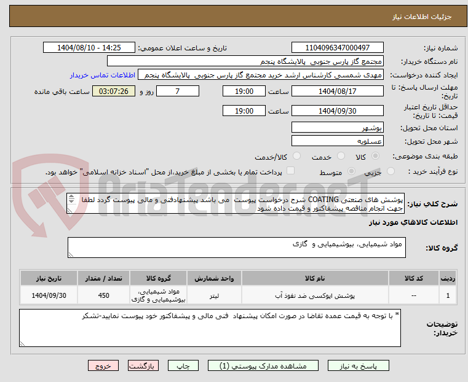Screen dimensions: 468x382
Task: Select the کالا/خدمت radio button
Action: pos(296,156)
